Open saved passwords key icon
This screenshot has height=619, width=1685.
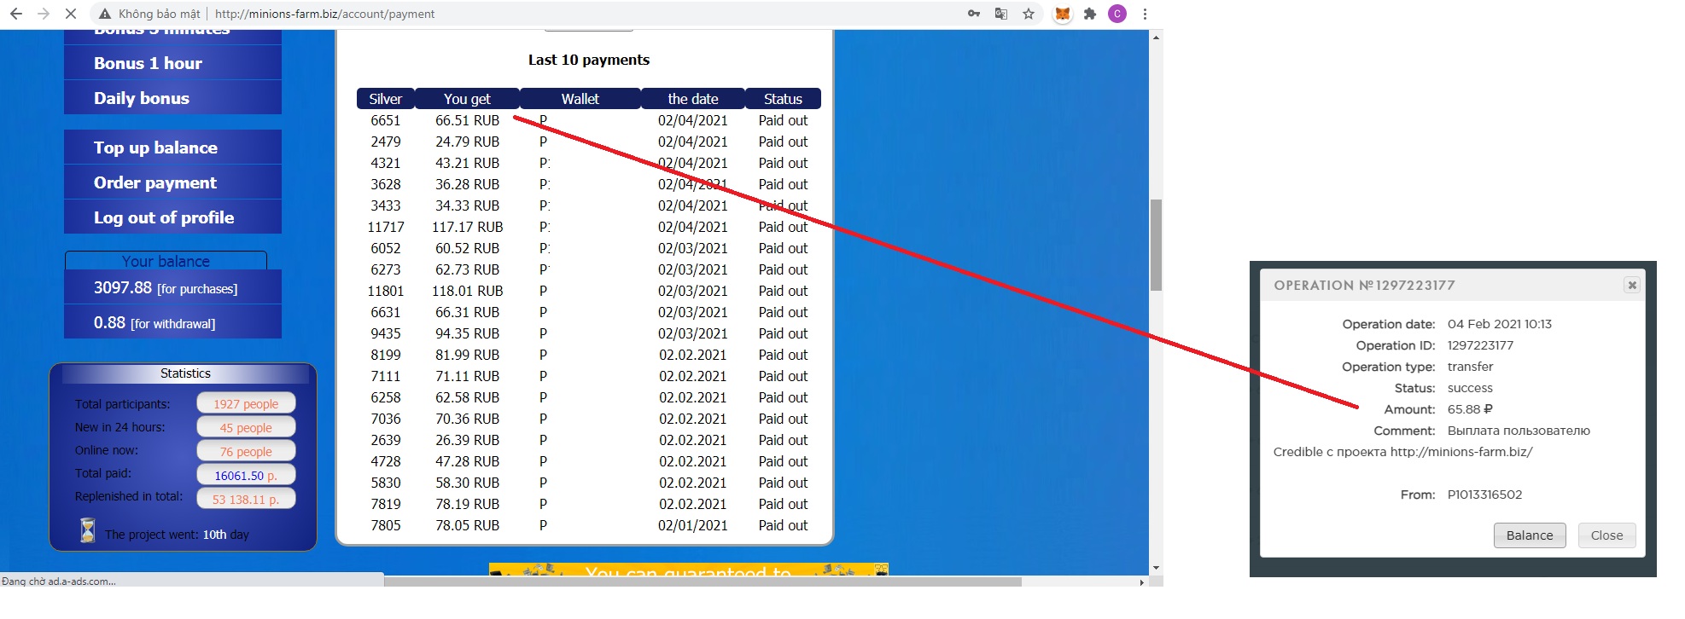[974, 14]
